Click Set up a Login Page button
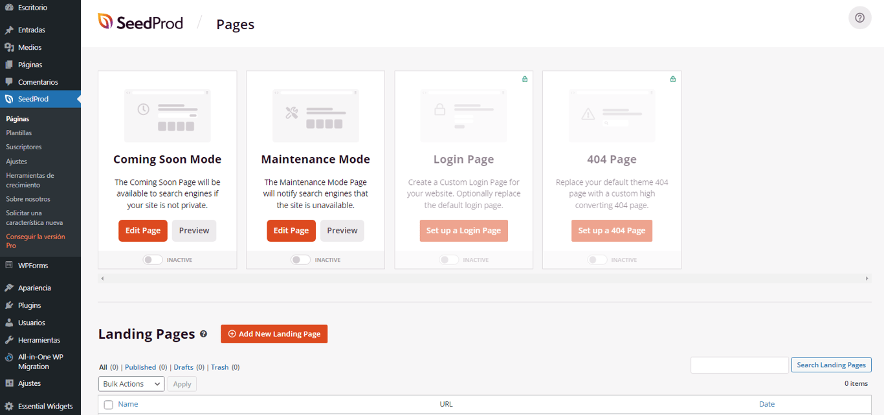Screen dimensions: 884x415 tap(463, 231)
